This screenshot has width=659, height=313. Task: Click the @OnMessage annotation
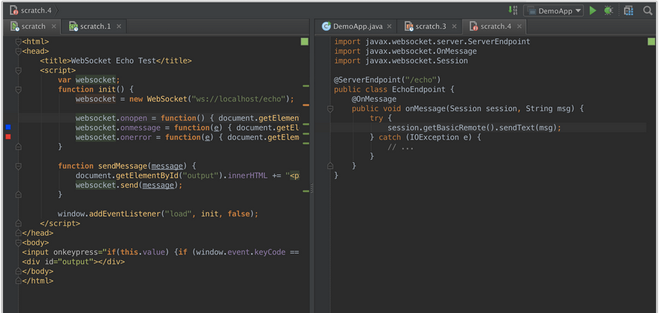[374, 99]
